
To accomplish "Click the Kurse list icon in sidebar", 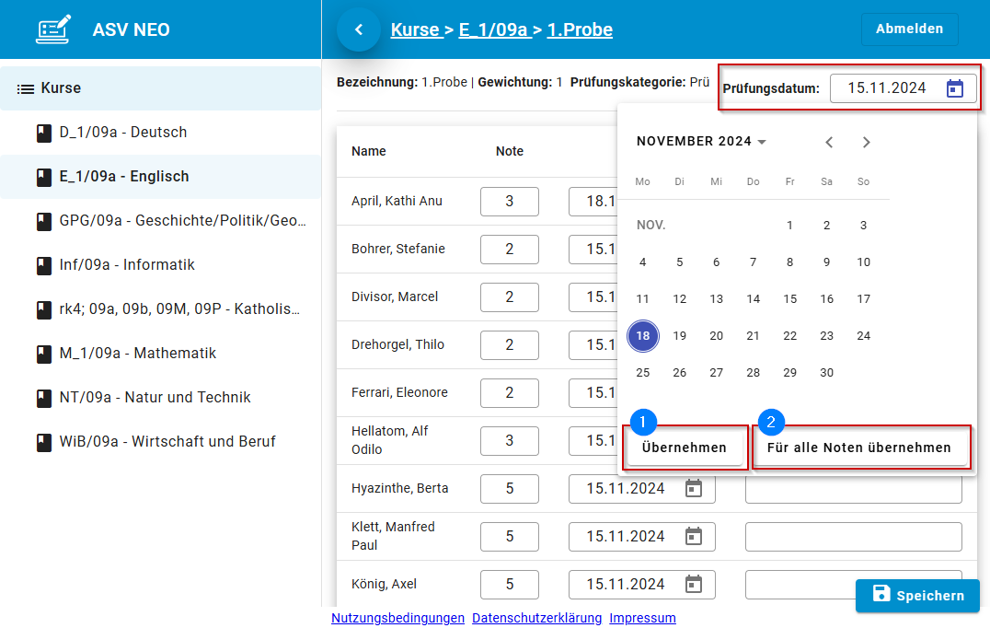I will tap(25, 89).
